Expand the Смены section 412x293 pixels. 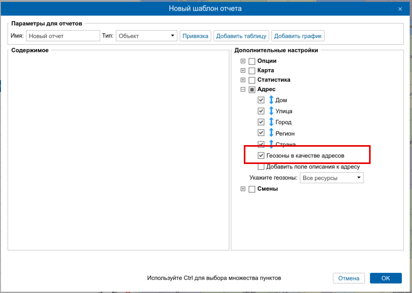(243, 189)
